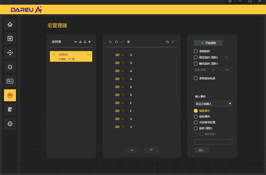Open the lighting settings sidebar icon

coord(10,67)
